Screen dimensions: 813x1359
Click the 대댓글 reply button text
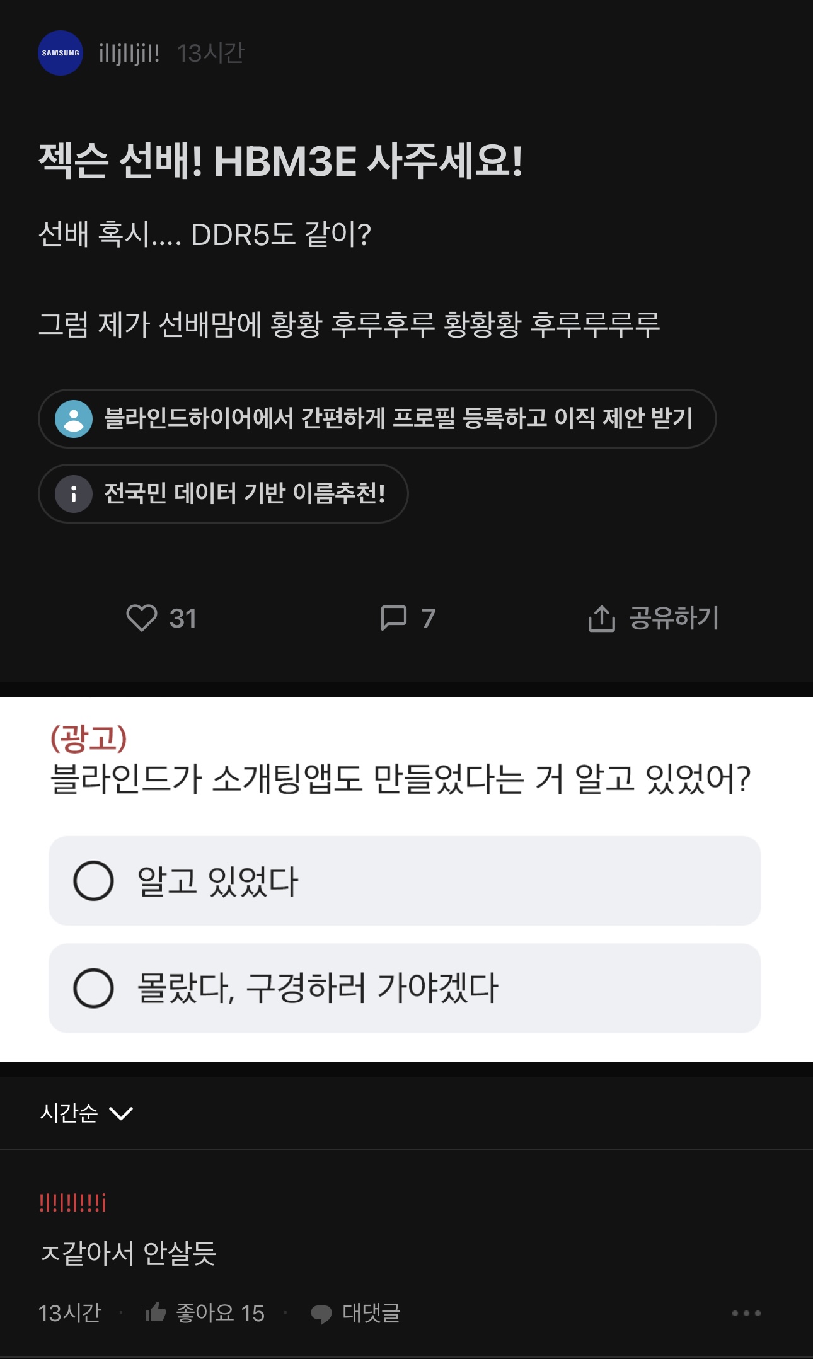(371, 1313)
